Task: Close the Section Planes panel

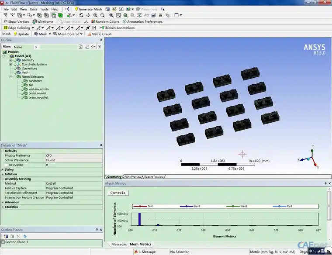Action: (101, 230)
